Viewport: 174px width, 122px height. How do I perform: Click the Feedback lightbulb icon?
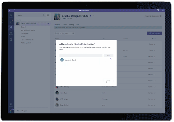point(11,105)
